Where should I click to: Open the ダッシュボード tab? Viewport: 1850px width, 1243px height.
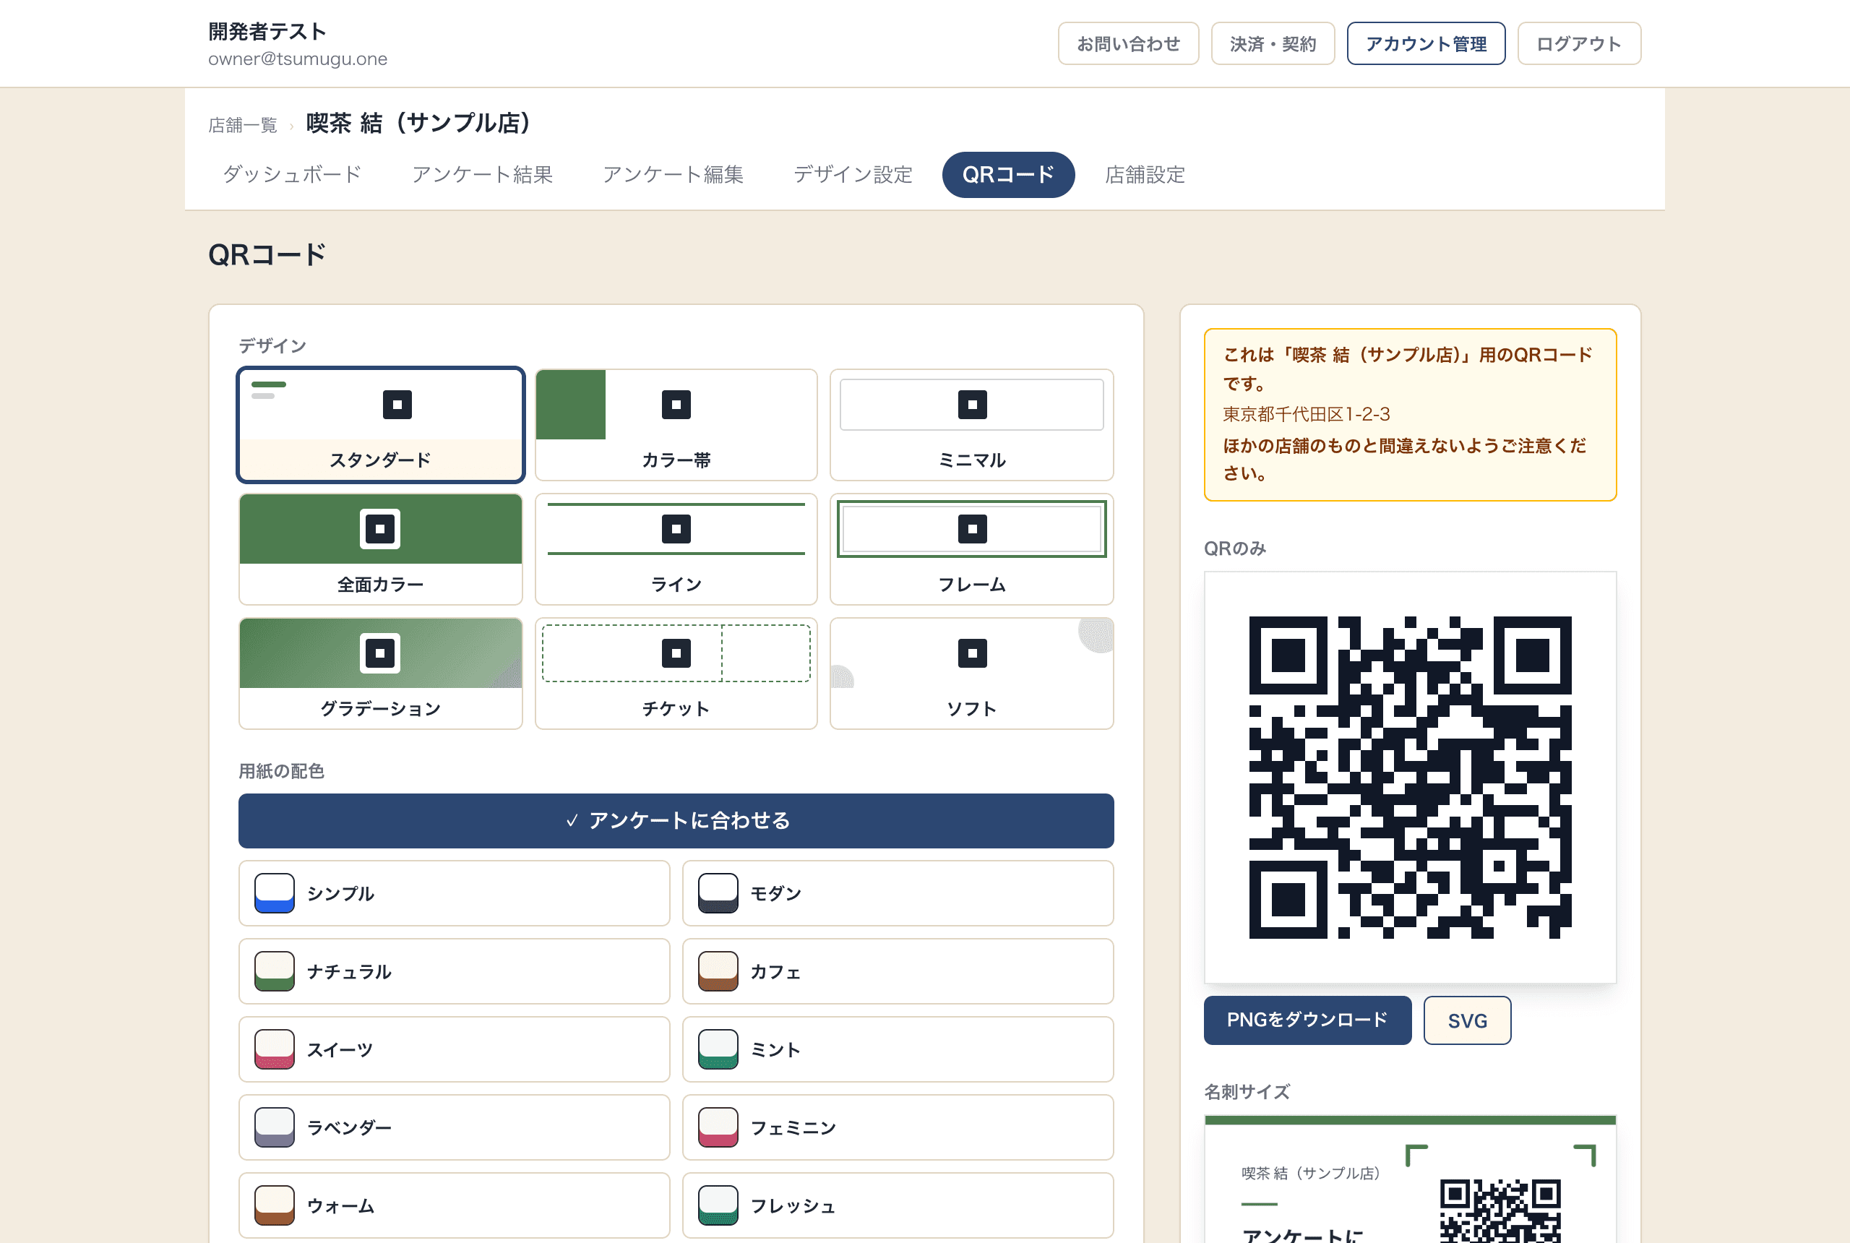tap(293, 174)
